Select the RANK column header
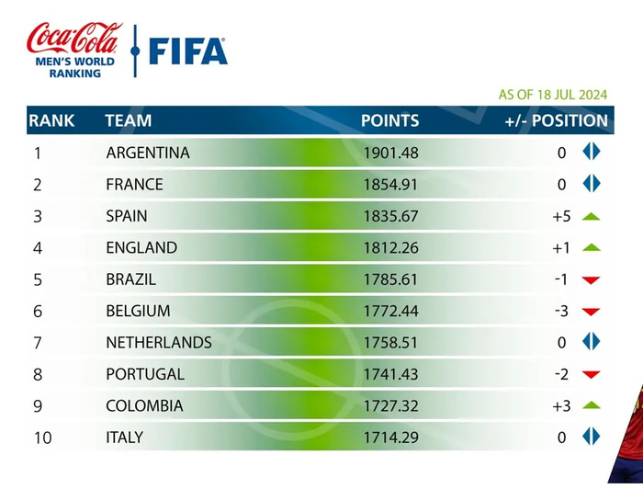This screenshot has width=643, height=489. (51, 120)
